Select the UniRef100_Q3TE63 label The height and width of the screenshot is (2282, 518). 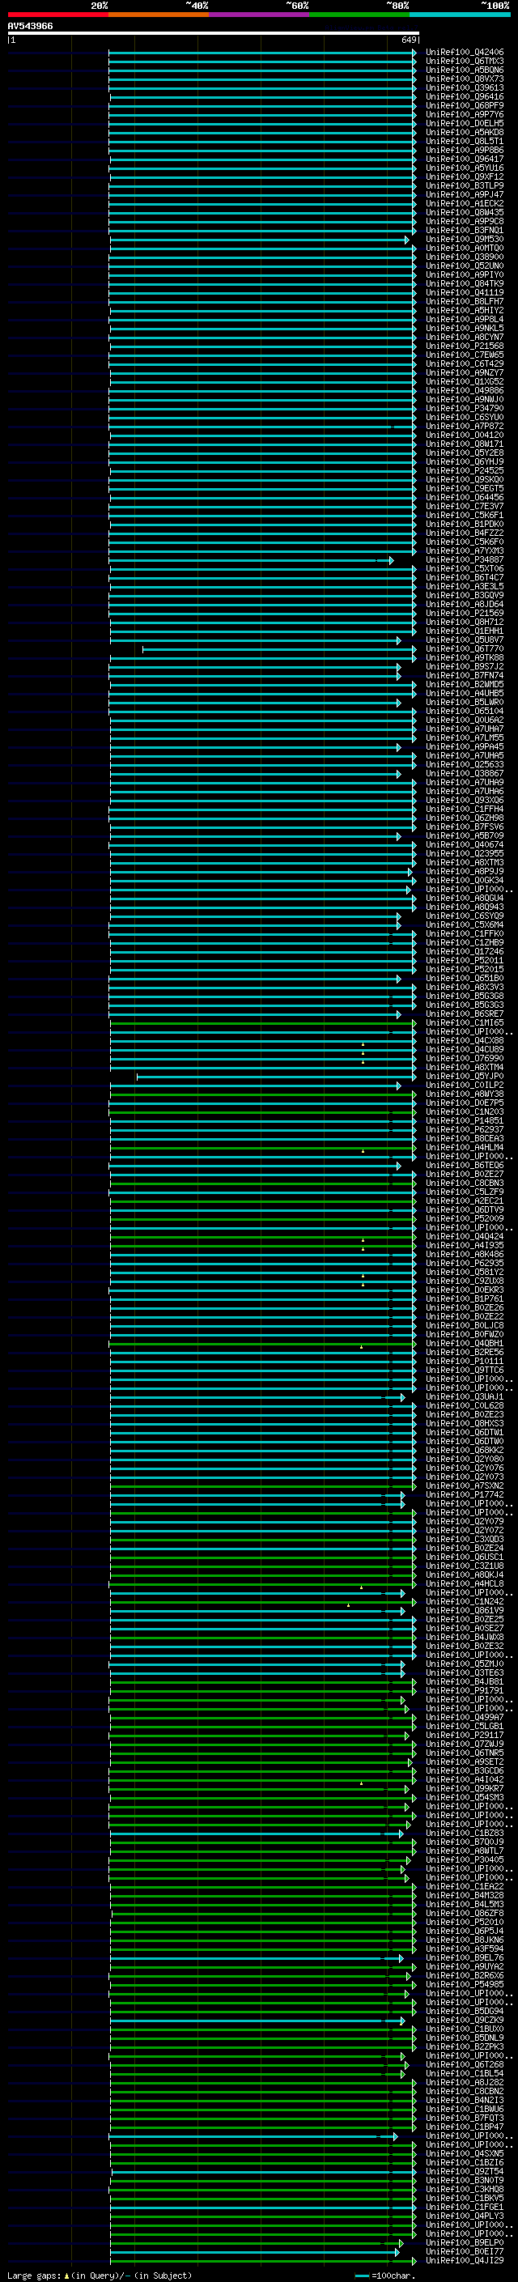click(x=465, y=1672)
